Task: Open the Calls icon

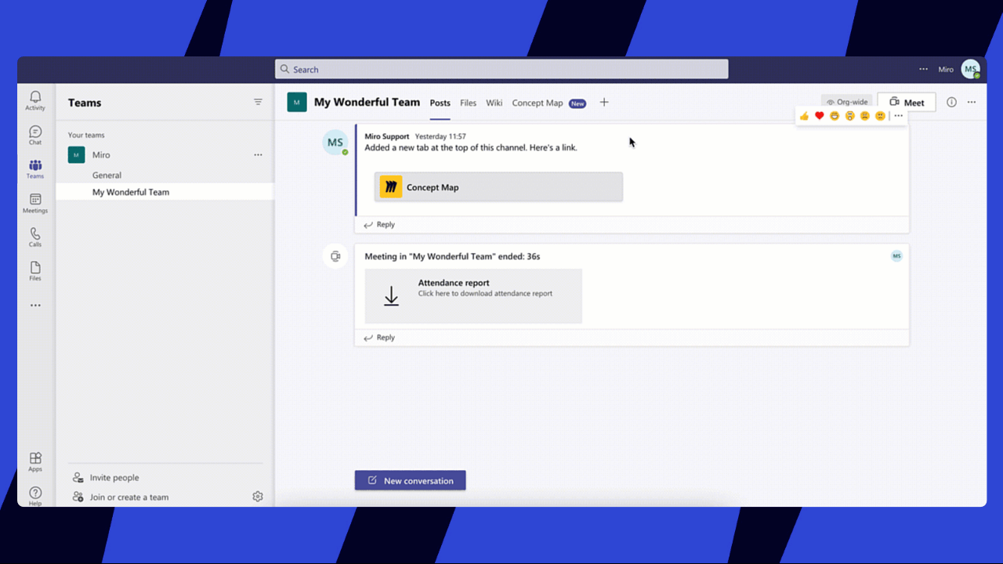Action: pyautogui.click(x=35, y=237)
